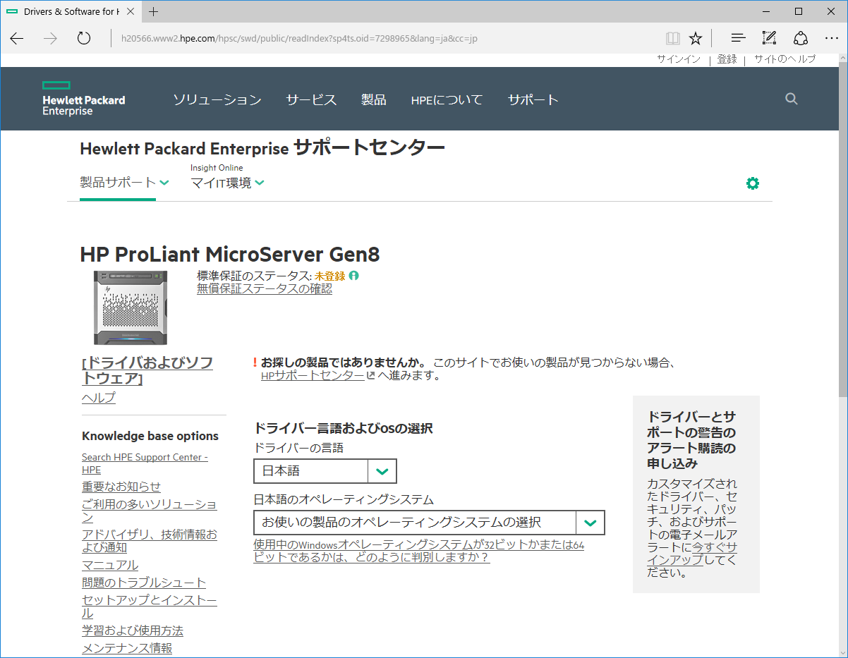Open a new tab with plus icon
Viewport: 848px width, 658px height.
tap(154, 11)
